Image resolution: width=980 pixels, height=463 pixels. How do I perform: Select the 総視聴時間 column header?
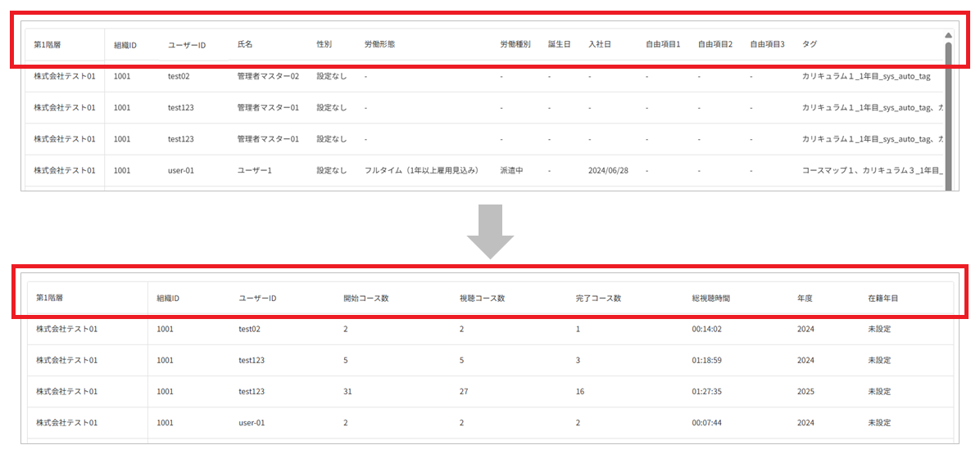(710, 299)
